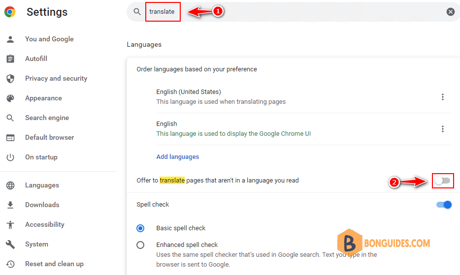Enable Offer to translate pages toggle
The image size is (460, 275).
[442, 181]
